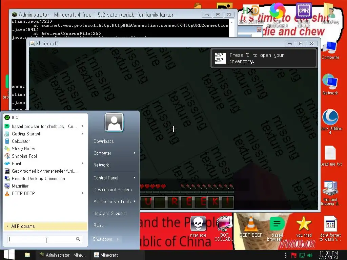The height and width of the screenshot is (260, 347).
Task: Switch to Minecraft taskbar button
Action: pos(117,255)
